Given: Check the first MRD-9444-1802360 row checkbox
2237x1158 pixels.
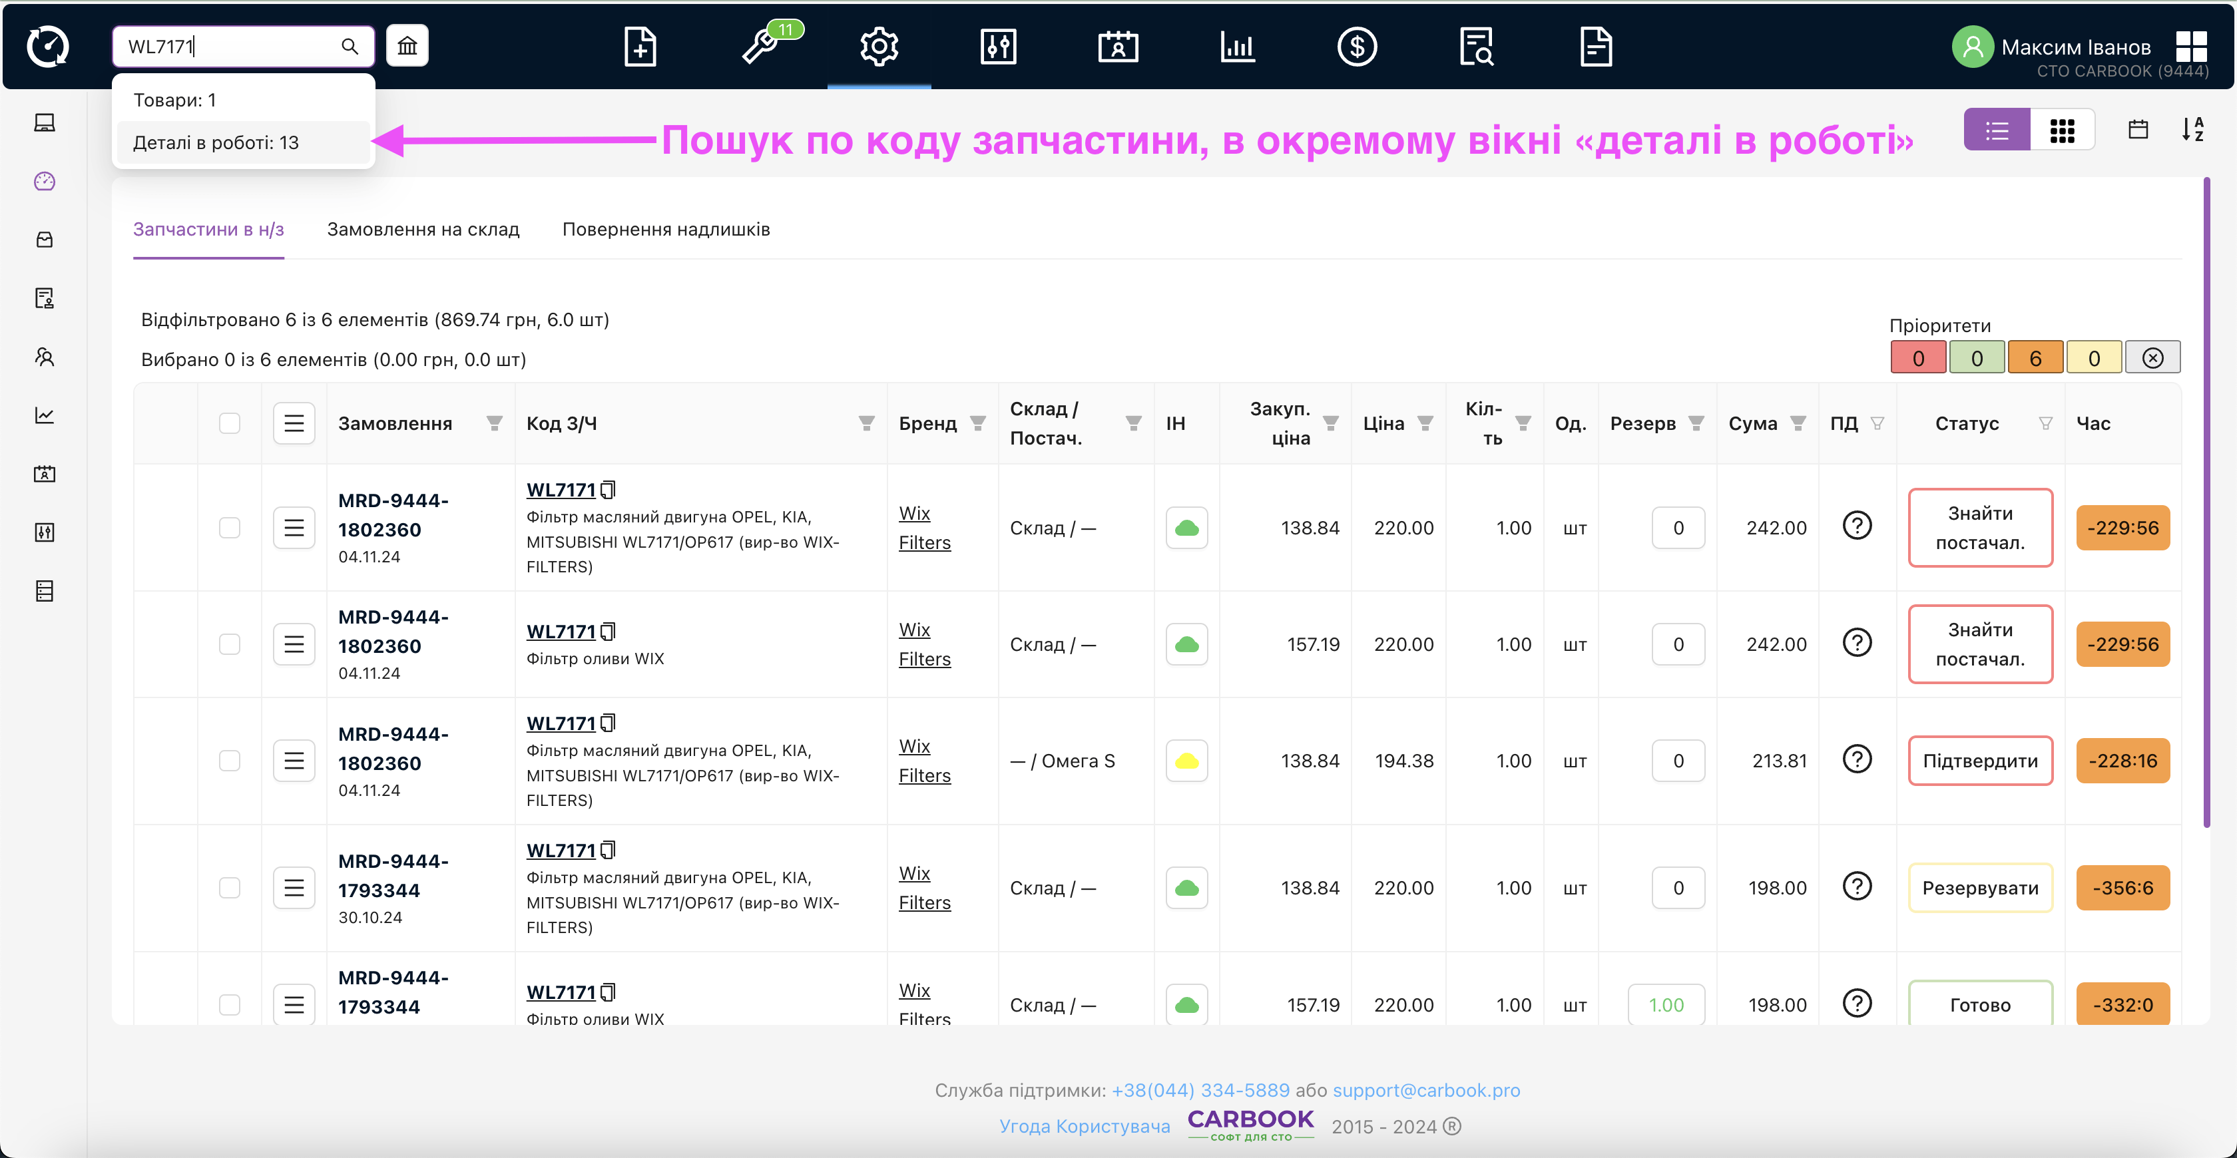Looking at the screenshot, I should pos(229,528).
